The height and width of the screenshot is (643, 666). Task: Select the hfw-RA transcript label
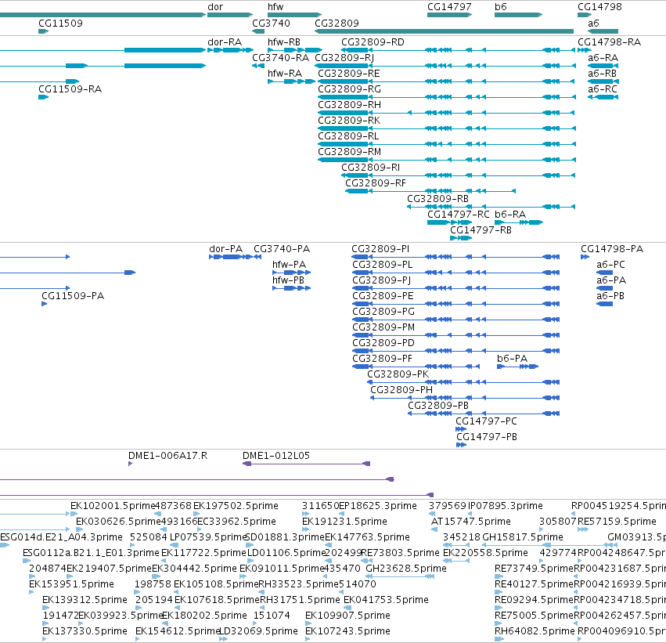click(285, 74)
